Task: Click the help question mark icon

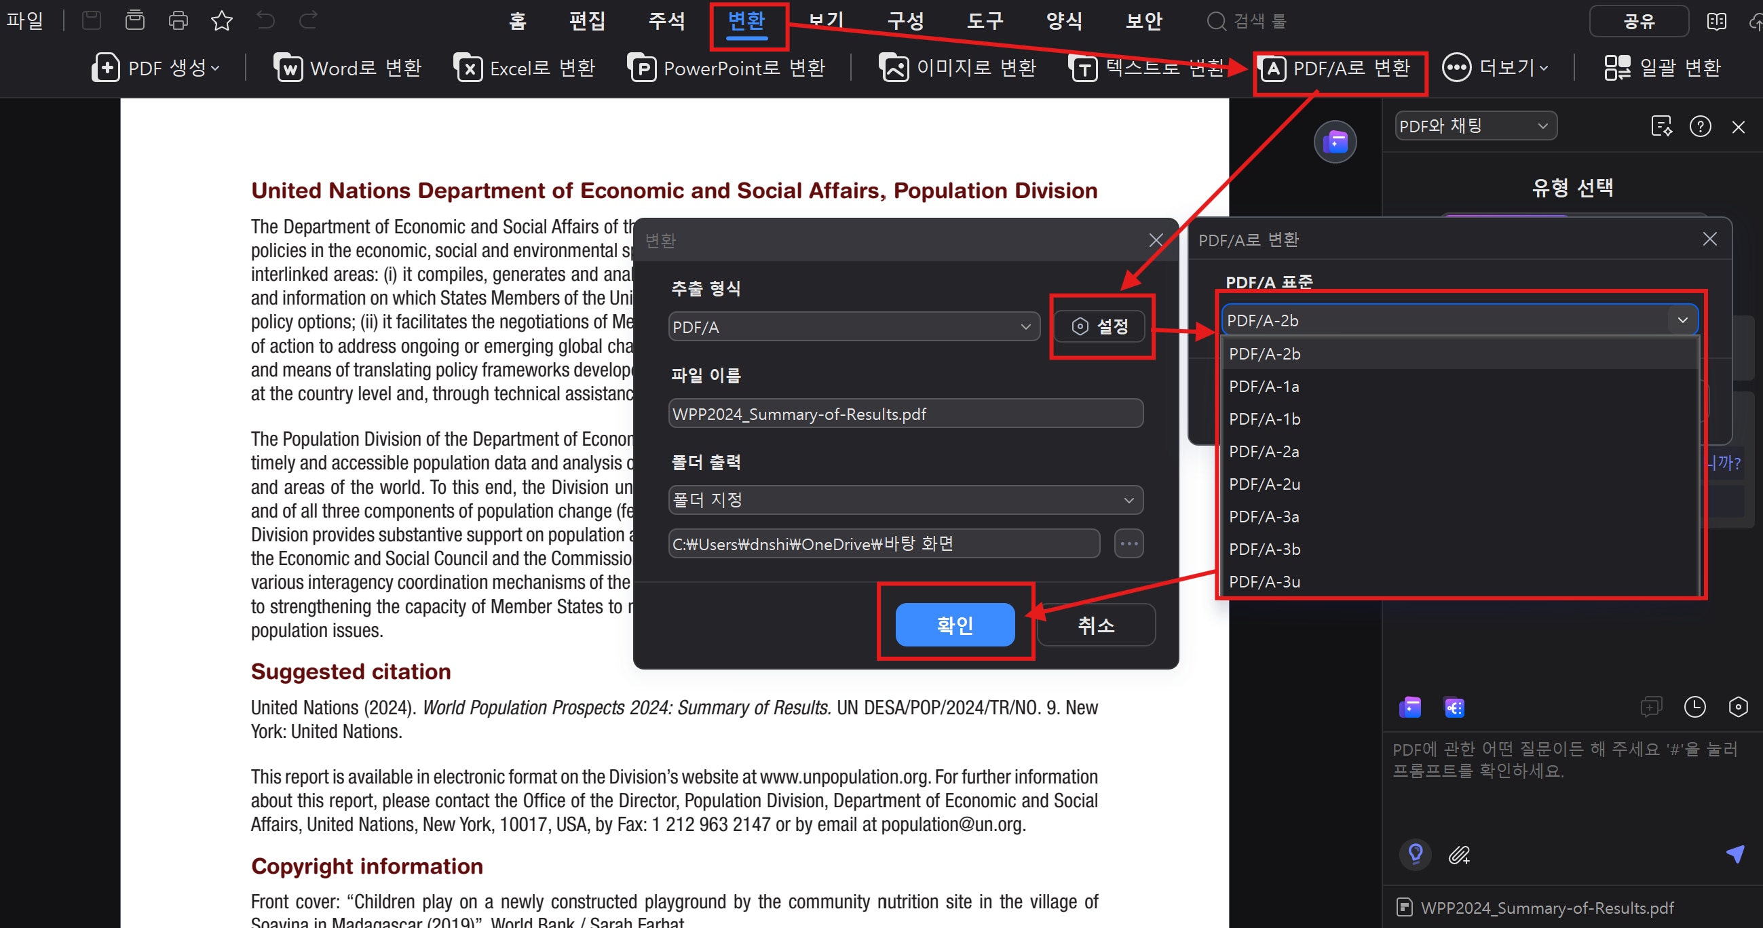Action: [x=1700, y=127]
